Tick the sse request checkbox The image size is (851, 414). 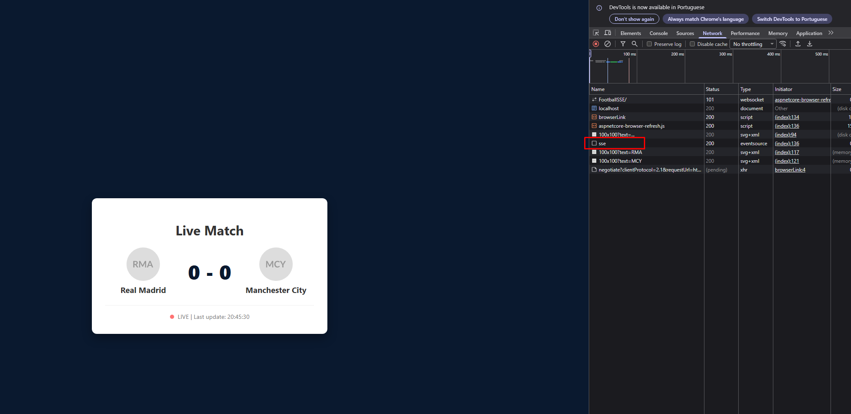tap(594, 143)
